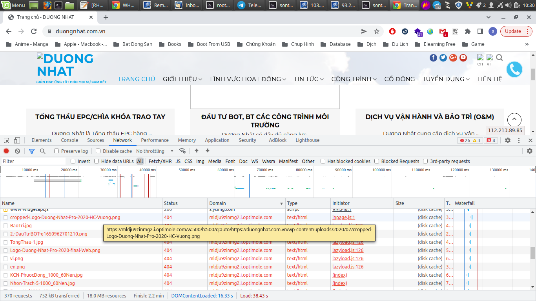Image resolution: width=536 pixels, height=301 pixels.
Task: Enable the Preserve log checkbox
Action: [x=57, y=151]
